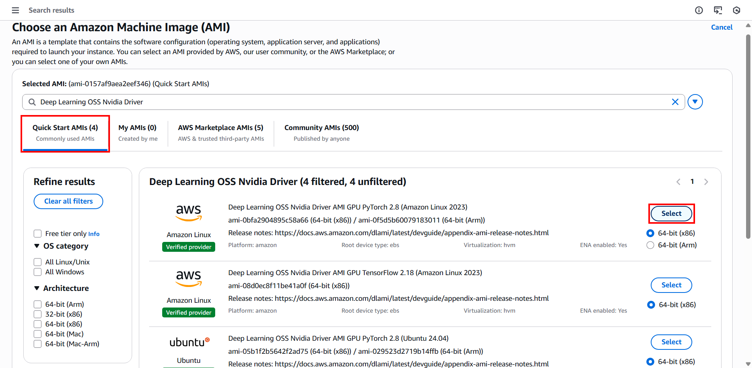This screenshot has height=368, width=752.
Task: Click the PyTorch 2.8 (Amazon Linux 2023) title
Action: coord(348,207)
